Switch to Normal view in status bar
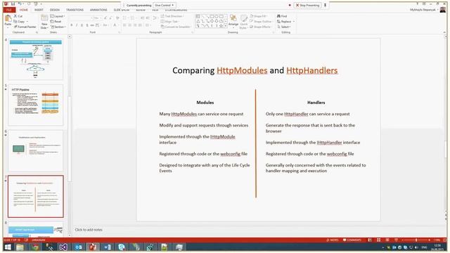The image size is (450, 253). (x=370, y=240)
